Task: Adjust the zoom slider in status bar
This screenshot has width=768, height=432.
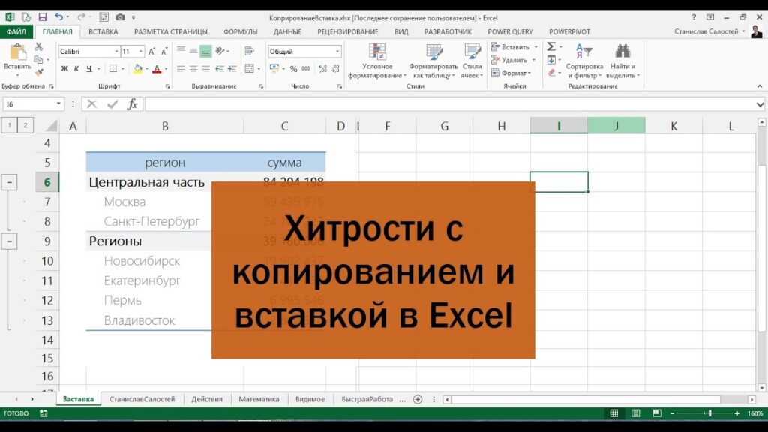Action: pyautogui.click(x=709, y=413)
